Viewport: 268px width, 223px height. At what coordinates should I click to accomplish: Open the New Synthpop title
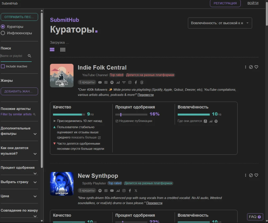click(x=98, y=176)
